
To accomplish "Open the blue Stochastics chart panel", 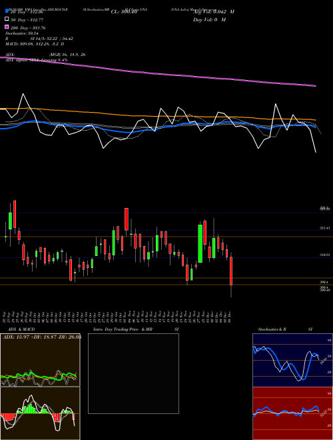I will coord(292,360).
